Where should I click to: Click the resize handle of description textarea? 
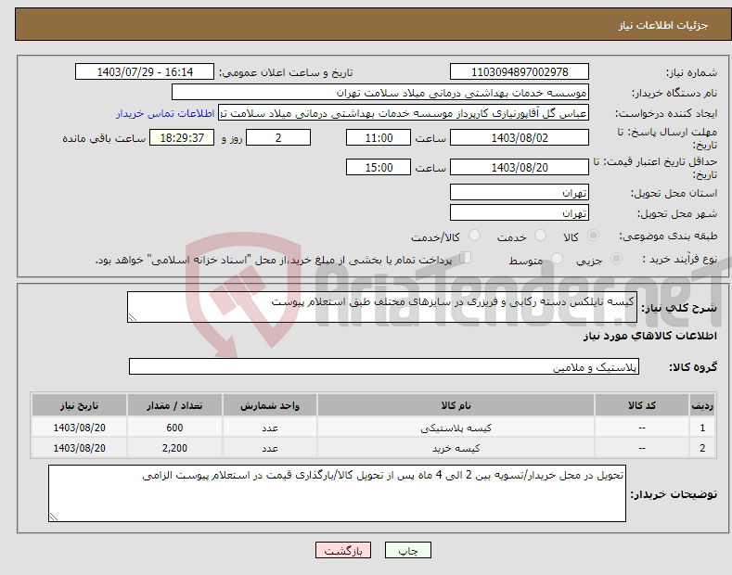click(133, 317)
